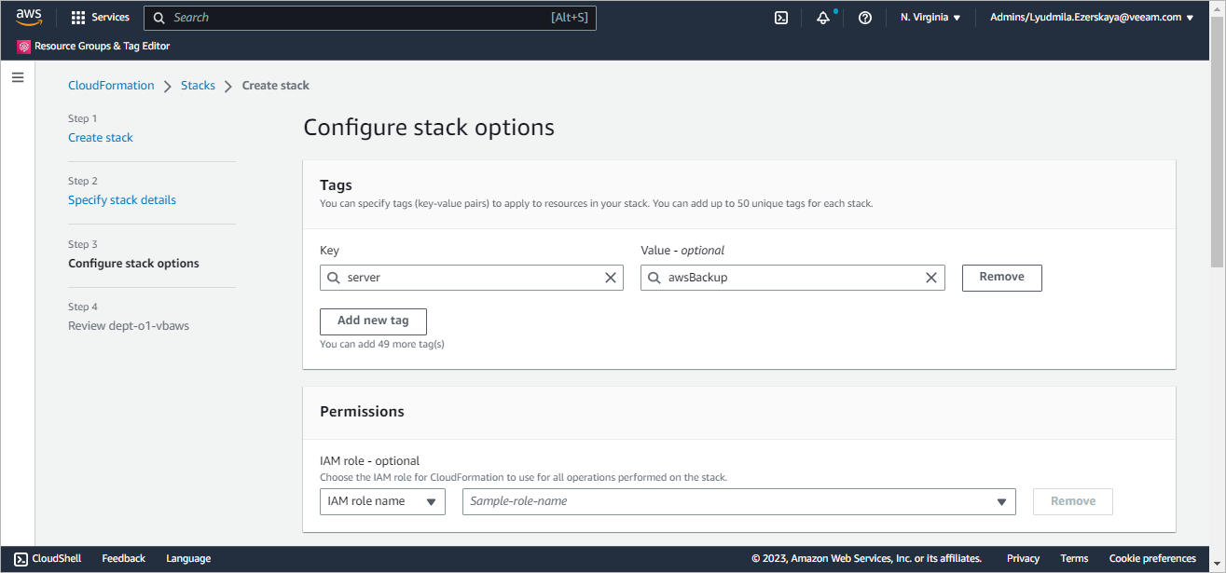
Task: Open the help question mark icon
Action: [x=864, y=18]
